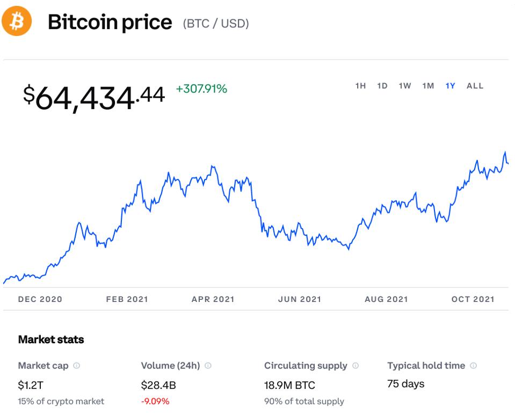The image size is (515, 418).
Task: Click the $64,434.44 price figure
Action: (94, 97)
